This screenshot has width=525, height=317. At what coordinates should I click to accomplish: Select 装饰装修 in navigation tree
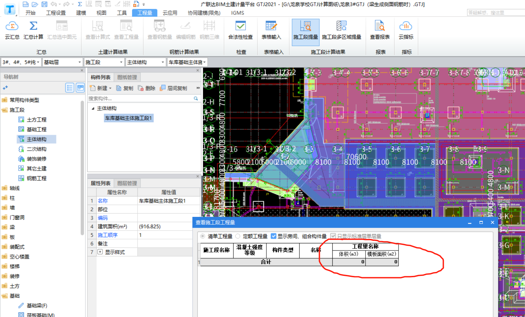point(37,159)
